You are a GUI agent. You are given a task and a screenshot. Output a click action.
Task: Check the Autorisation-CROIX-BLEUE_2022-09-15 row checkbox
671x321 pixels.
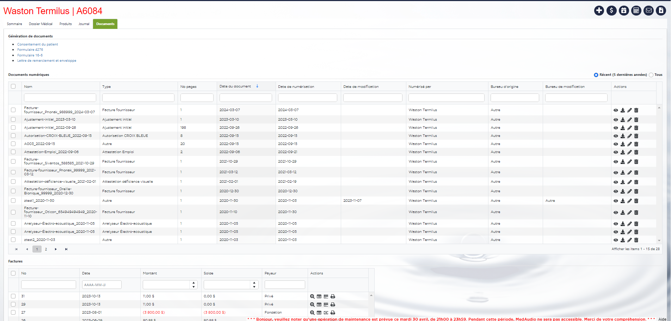pyautogui.click(x=13, y=136)
